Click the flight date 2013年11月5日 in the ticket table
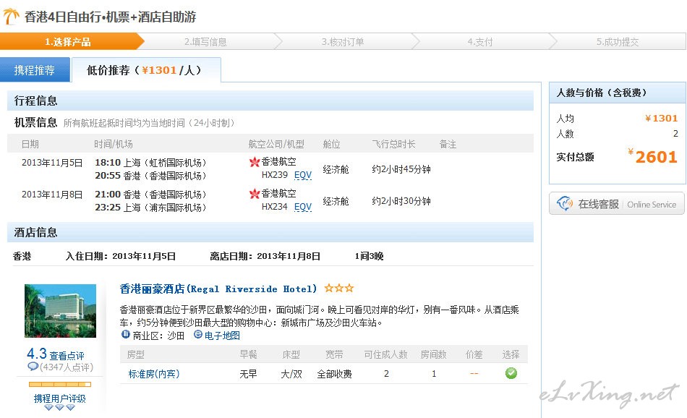687x418 pixels. tap(52, 163)
